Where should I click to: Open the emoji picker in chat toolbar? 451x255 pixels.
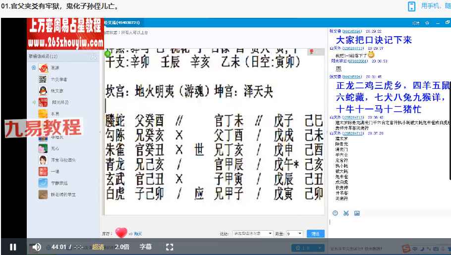click(335, 213)
